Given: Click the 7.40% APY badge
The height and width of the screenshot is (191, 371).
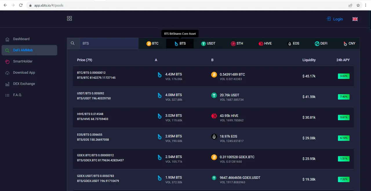Looking at the screenshot, I should [344, 97].
